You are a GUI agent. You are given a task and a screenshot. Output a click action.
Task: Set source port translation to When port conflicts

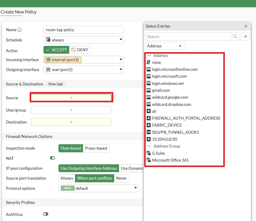(94, 178)
